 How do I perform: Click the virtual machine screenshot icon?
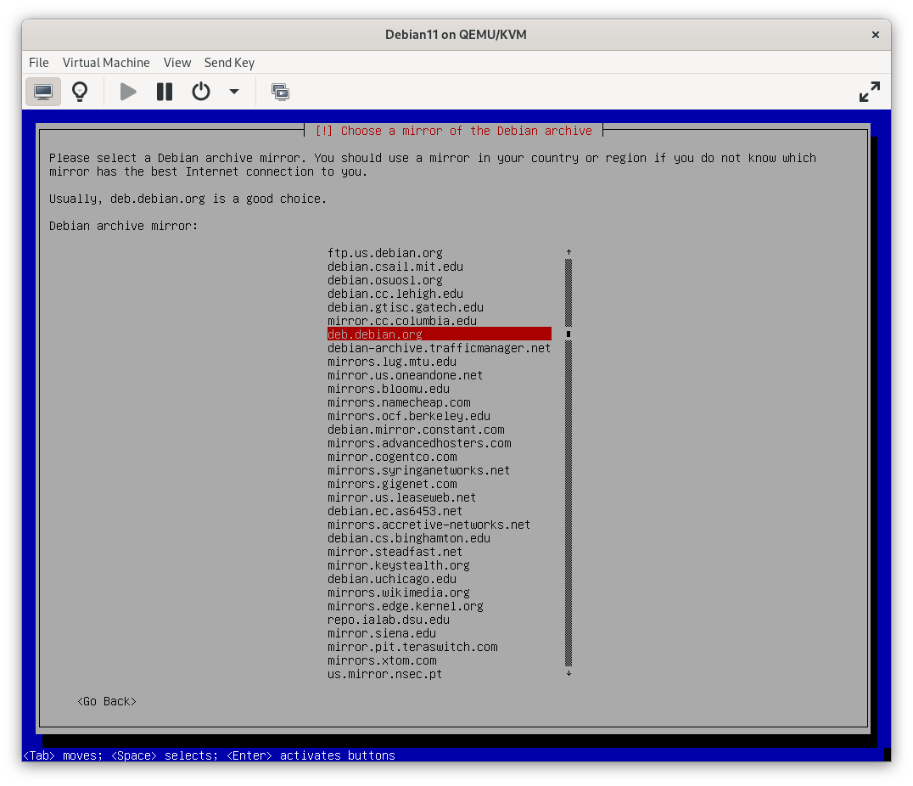pyautogui.click(x=280, y=91)
